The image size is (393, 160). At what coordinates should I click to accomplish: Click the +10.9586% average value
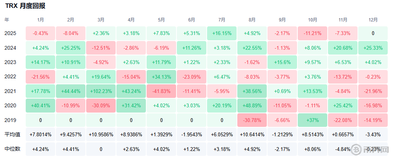101,134
